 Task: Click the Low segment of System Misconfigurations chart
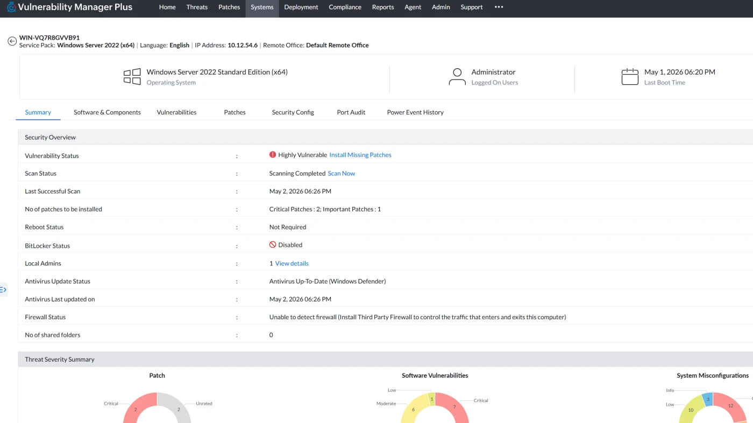coord(691,410)
